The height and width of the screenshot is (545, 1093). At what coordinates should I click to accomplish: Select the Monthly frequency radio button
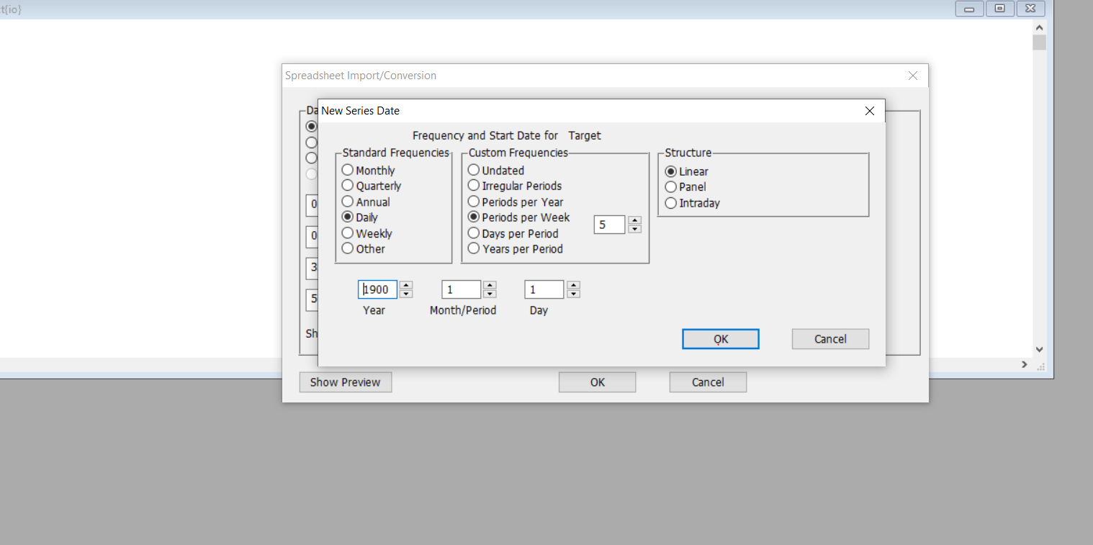(348, 171)
